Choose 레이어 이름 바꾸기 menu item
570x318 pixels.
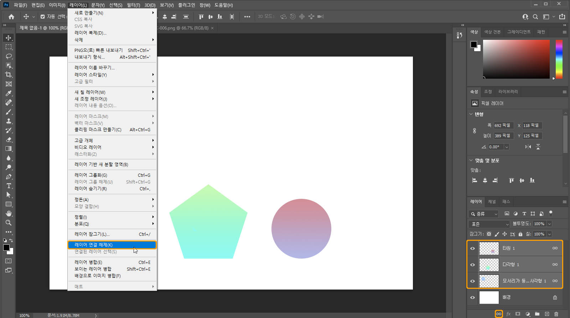(112, 68)
